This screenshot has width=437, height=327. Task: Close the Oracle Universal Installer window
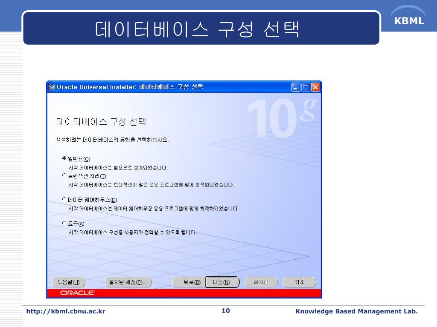315,87
